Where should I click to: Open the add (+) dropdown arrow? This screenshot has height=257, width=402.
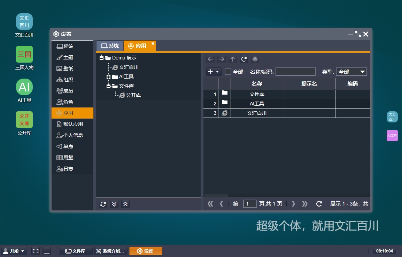[x=218, y=72]
